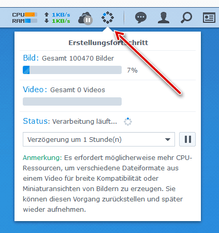Click the search magnifier icon

pyautogui.click(x=186, y=18)
